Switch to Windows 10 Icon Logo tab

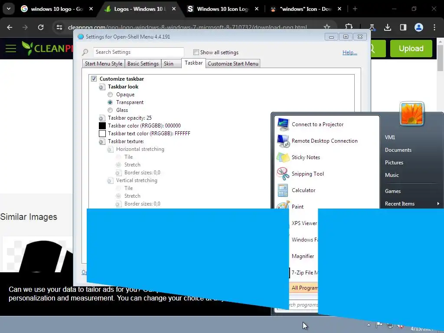click(x=222, y=9)
